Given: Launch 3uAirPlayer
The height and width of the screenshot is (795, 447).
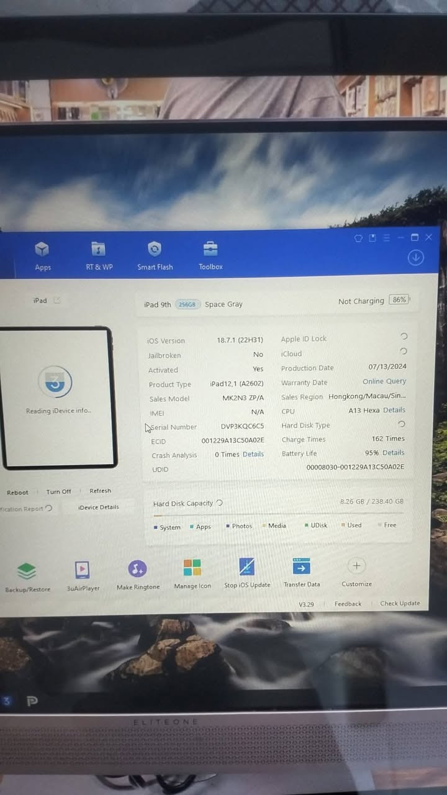Looking at the screenshot, I should [83, 570].
